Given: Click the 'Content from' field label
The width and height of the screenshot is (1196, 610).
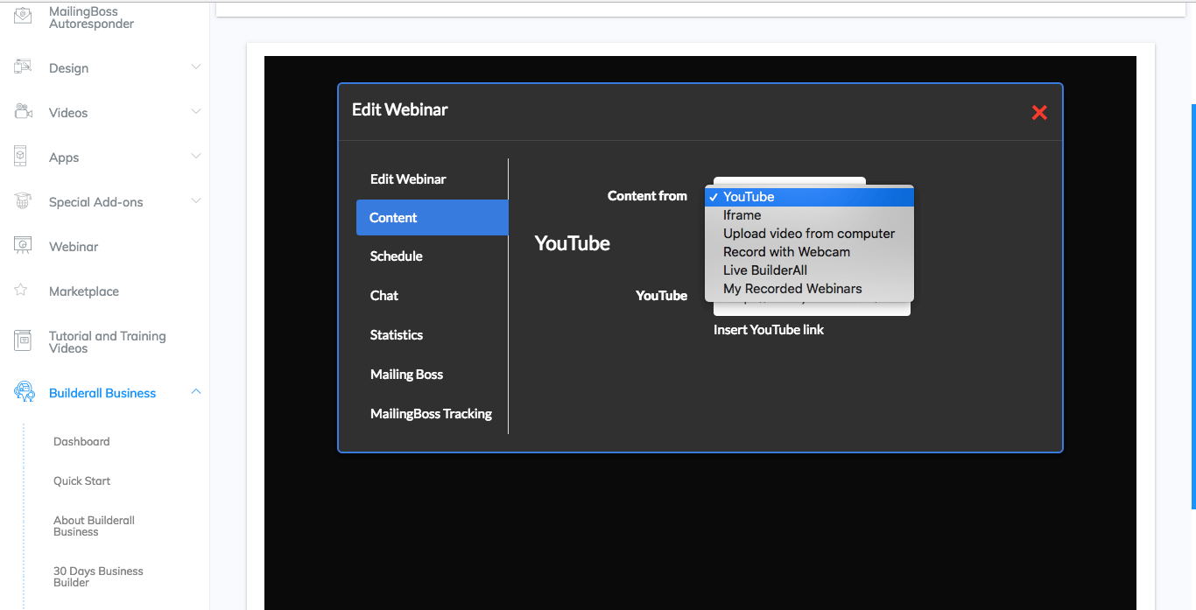Looking at the screenshot, I should (647, 196).
